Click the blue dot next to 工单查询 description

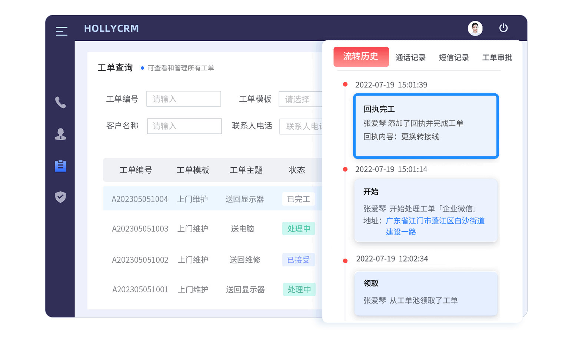pyautogui.click(x=143, y=68)
